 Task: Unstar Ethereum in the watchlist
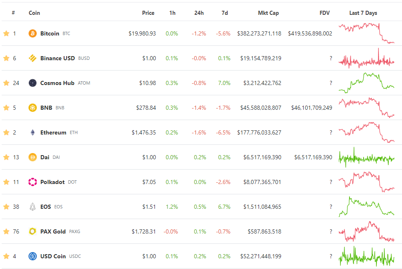(7, 132)
